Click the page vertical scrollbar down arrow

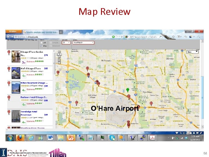[x=202, y=126]
